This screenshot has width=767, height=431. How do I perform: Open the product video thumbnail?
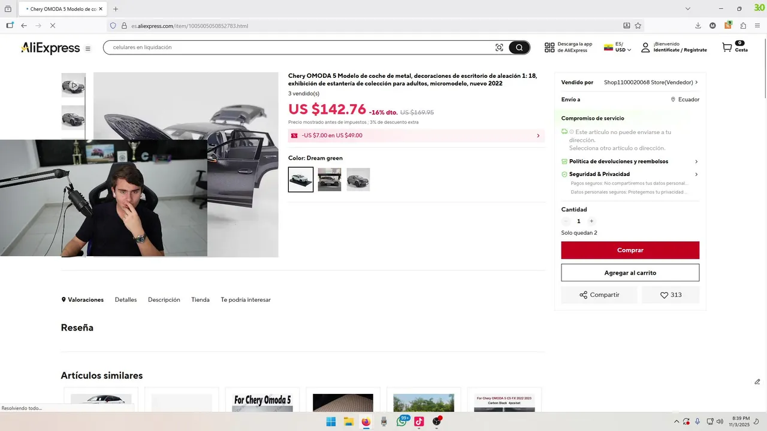click(x=74, y=85)
